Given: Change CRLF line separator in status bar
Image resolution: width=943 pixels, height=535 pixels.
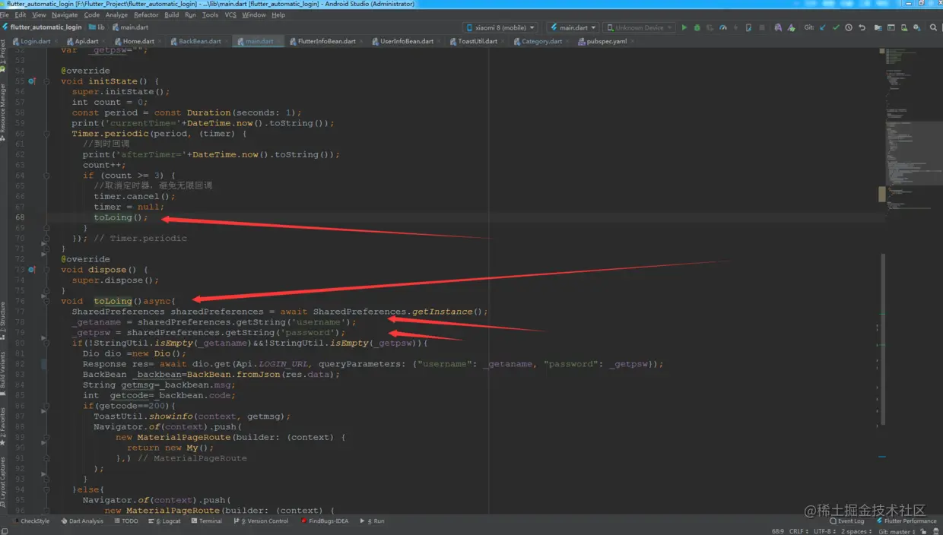Looking at the screenshot, I should tap(799, 531).
